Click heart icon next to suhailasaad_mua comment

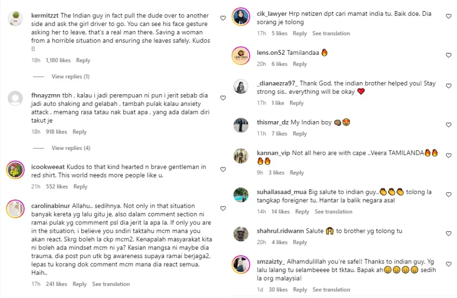[x=449, y=195]
